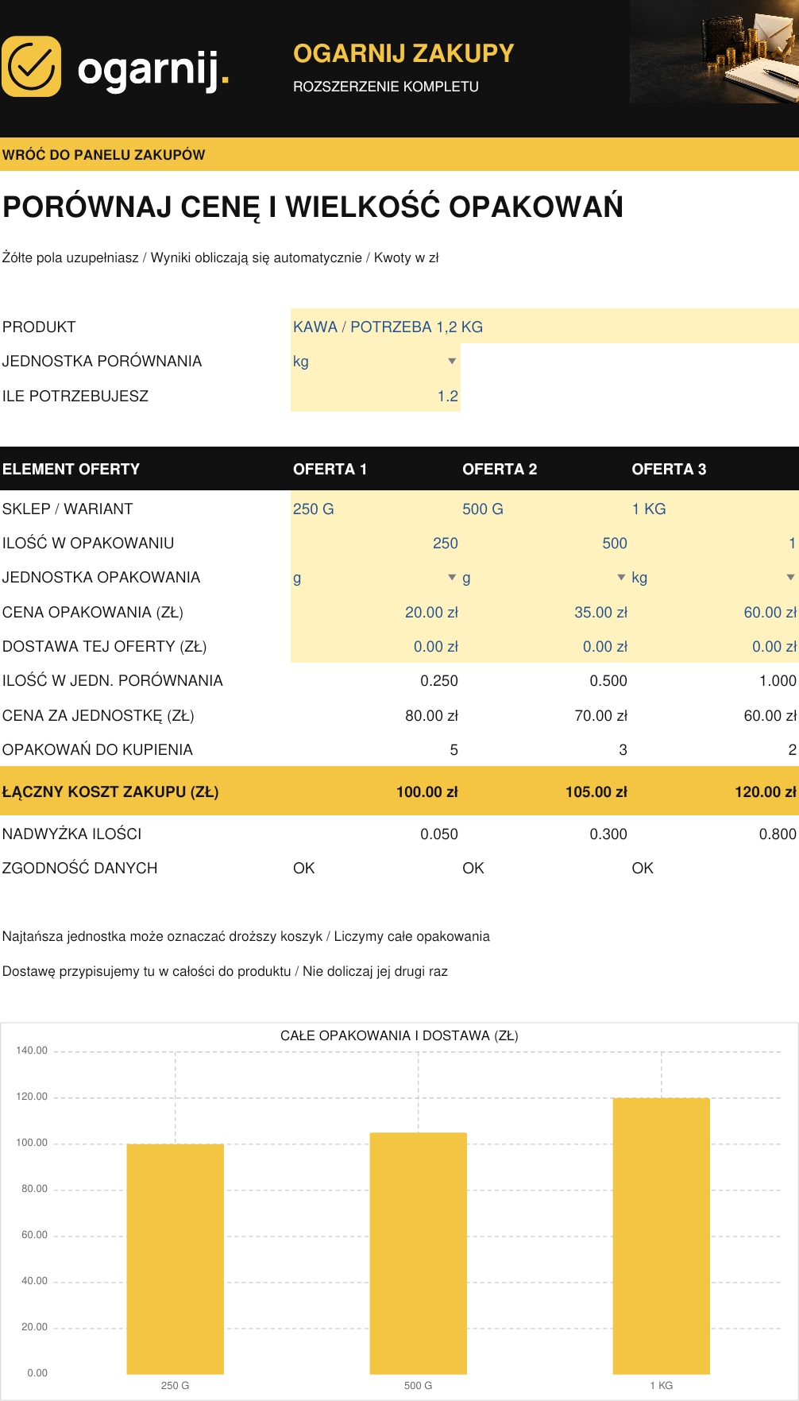Select the PRODUKT field with KAWA text
Screen dimensions: 799x1401
click(x=545, y=327)
